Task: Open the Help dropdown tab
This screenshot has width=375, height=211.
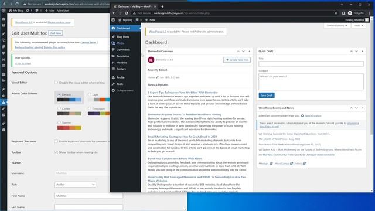Action: [x=358, y=25]
